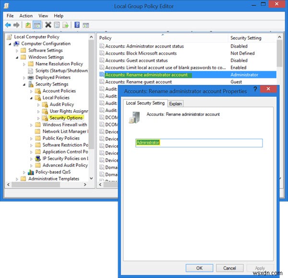The height and width of the screenshot is (278, 288).
Task: Expand the Name Resolution Policy node
Action: (x=24, y=64)
